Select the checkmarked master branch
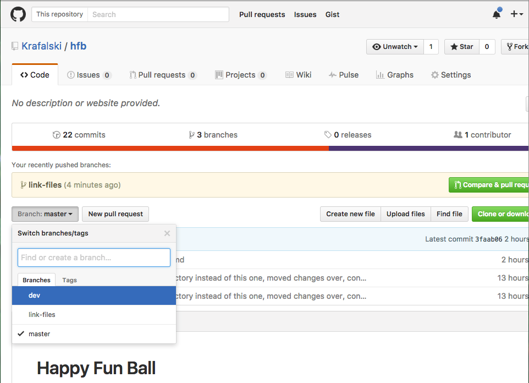Screen dimensions: 529x383 point(94,334)
